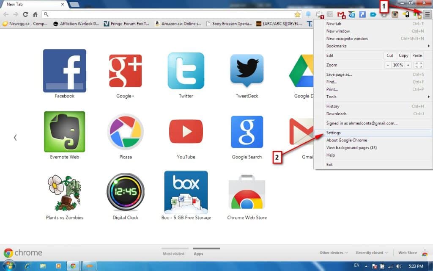Open the Other devices dropdown
Viewport: 433px width, 271px height.
click(334, 253)
